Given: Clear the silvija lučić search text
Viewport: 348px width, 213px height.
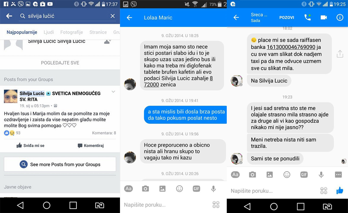Looking at the screenshot, I should [113, 16].
